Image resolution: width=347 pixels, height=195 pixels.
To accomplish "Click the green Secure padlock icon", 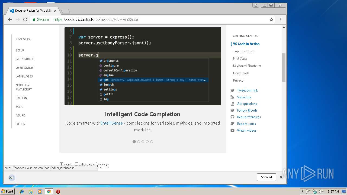I will pos(34,19).
